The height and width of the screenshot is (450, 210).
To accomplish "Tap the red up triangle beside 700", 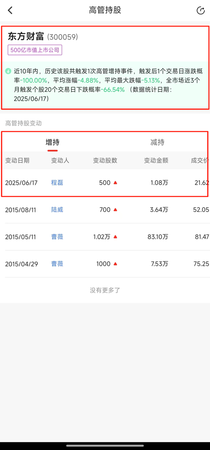I will tap(115, 210).
